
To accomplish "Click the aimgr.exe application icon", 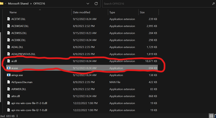I will coord(9,75).
